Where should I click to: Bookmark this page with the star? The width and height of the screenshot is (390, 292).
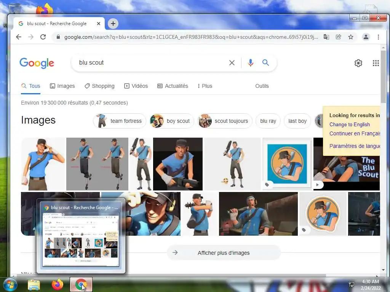[351, 37]
